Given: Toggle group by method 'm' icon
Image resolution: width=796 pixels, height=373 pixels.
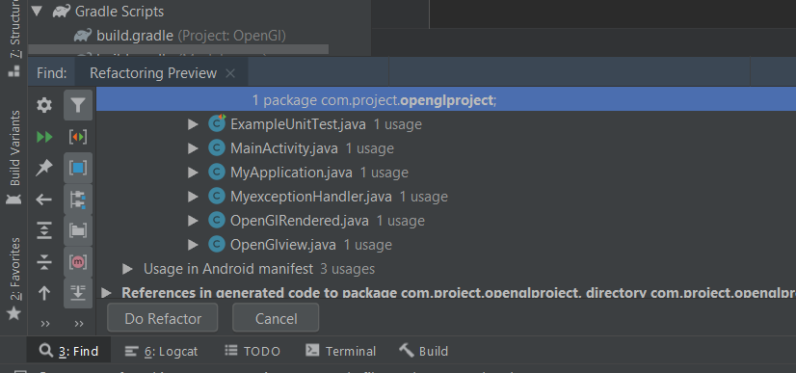Looking at the screenshot, I should pyautogui.click(x=78, y=262).
